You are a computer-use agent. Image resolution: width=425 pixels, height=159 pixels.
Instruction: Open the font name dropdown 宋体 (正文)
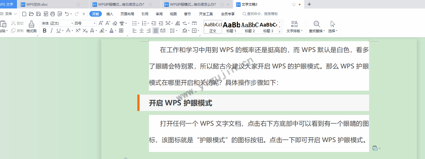[x=72, y=23]
